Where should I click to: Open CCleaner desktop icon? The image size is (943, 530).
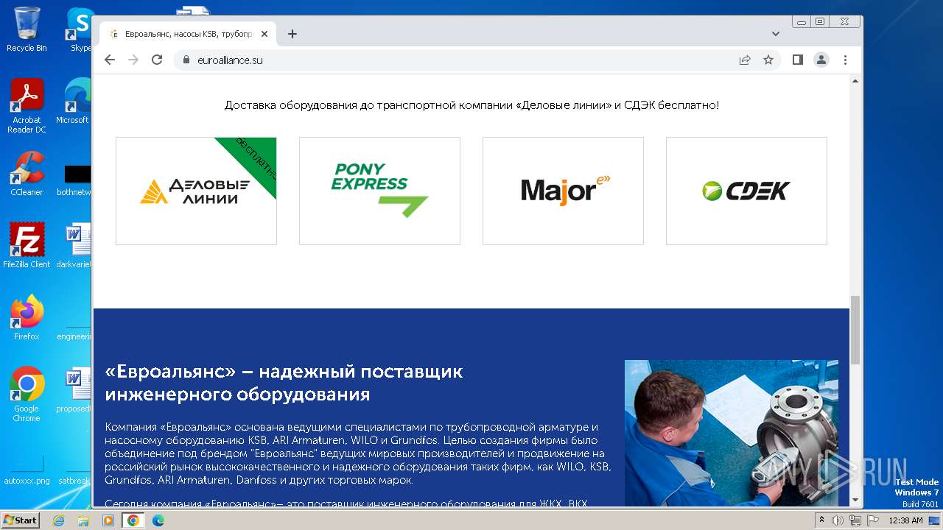click(x=27, y=174)
